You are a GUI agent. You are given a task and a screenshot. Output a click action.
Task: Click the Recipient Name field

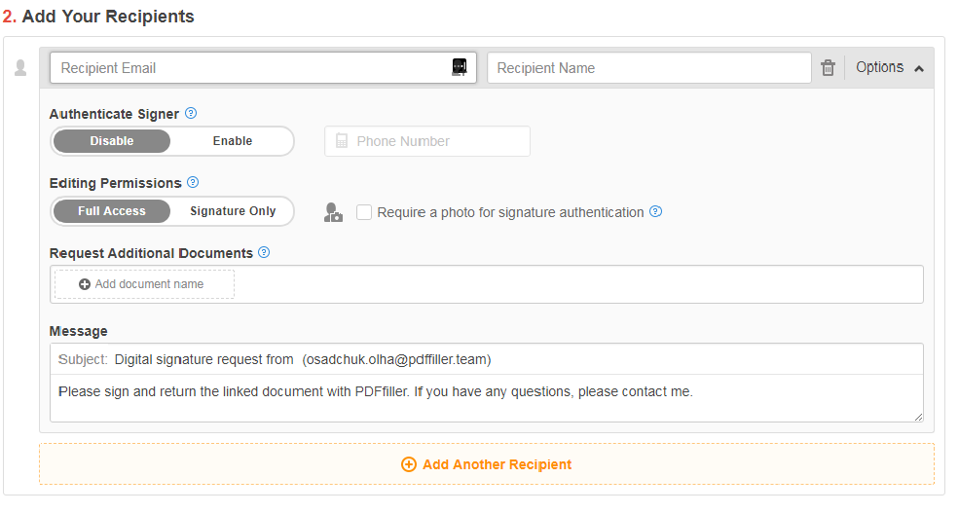648,68
